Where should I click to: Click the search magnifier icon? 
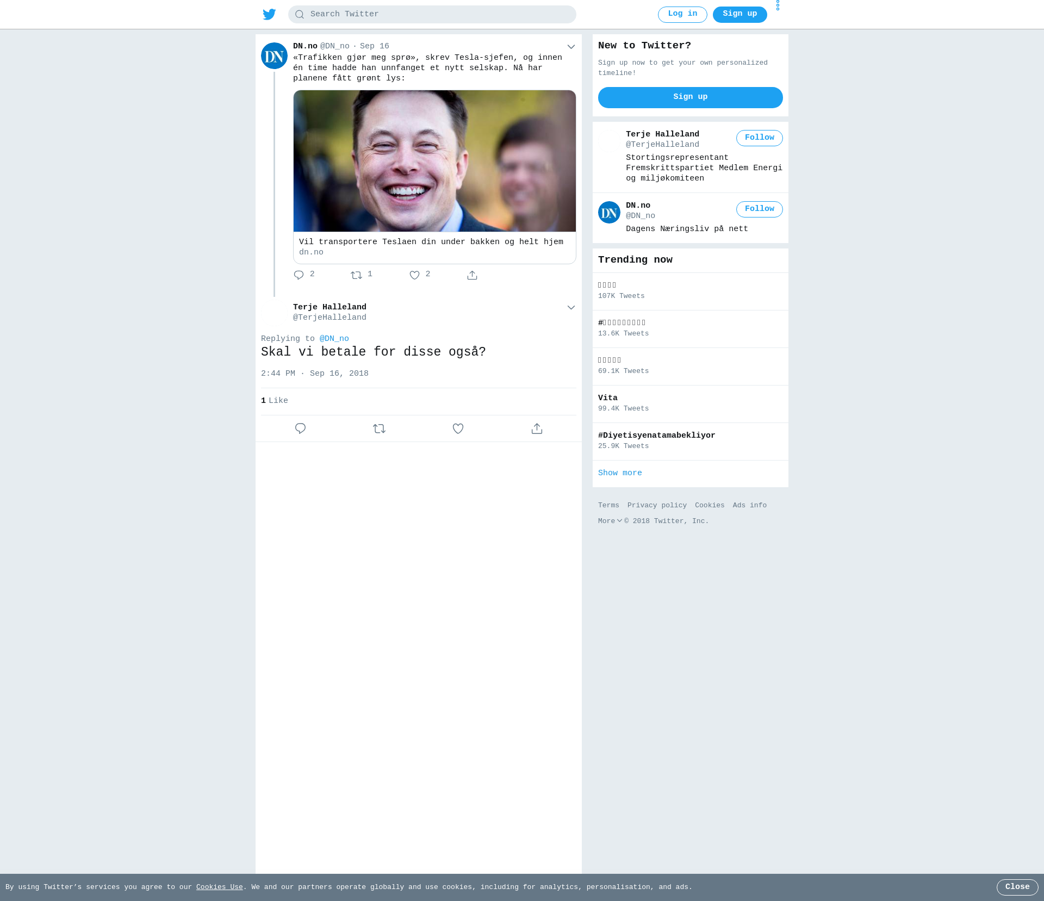(300, 15)
